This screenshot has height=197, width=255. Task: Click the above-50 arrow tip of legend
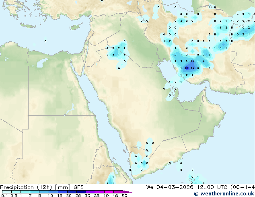coord(127,192)
